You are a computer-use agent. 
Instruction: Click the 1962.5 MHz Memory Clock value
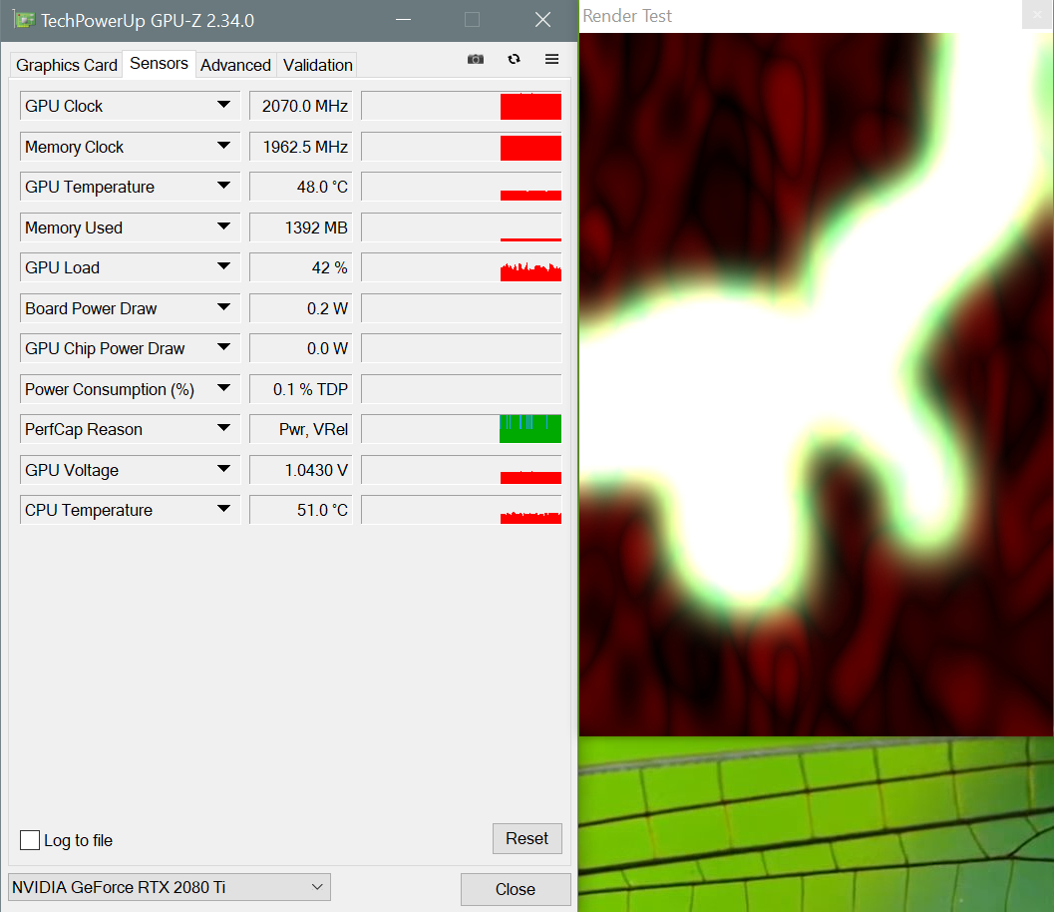click(x=301, y=147)
